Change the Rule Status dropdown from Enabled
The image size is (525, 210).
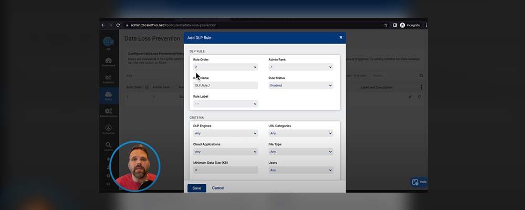pyautogui.click(x=301, y=86)
